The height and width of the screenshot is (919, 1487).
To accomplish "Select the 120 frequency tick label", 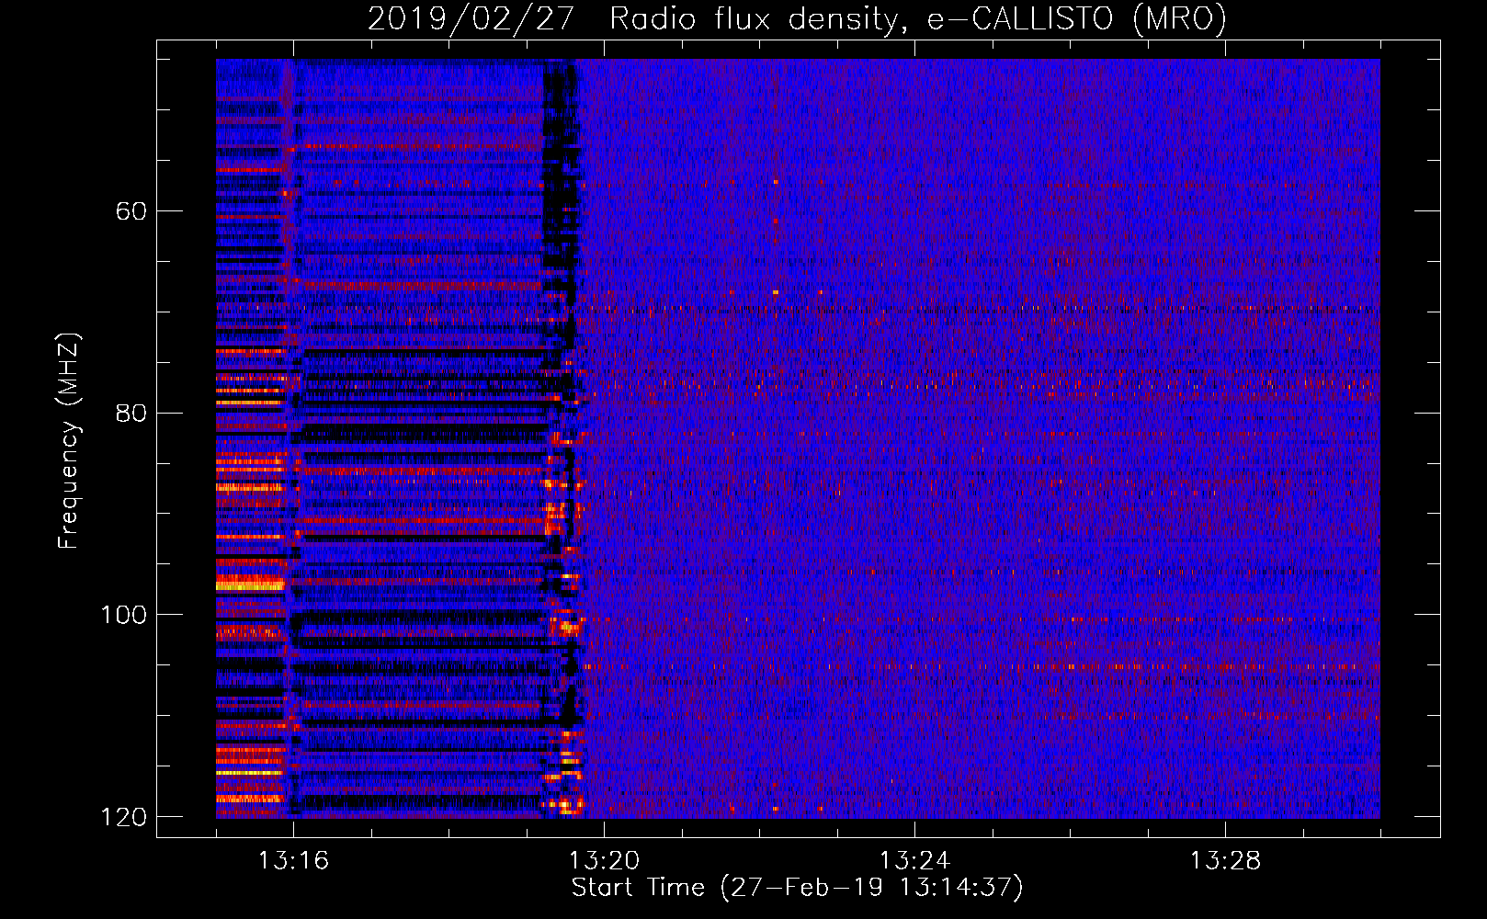I will (x=123, y=817).
